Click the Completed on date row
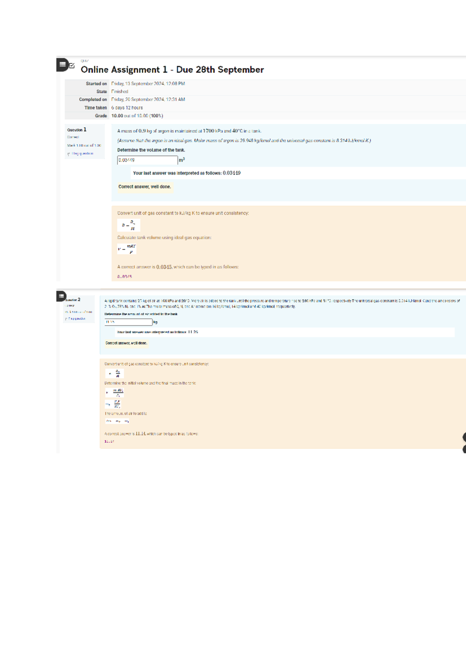 (265, 99)
